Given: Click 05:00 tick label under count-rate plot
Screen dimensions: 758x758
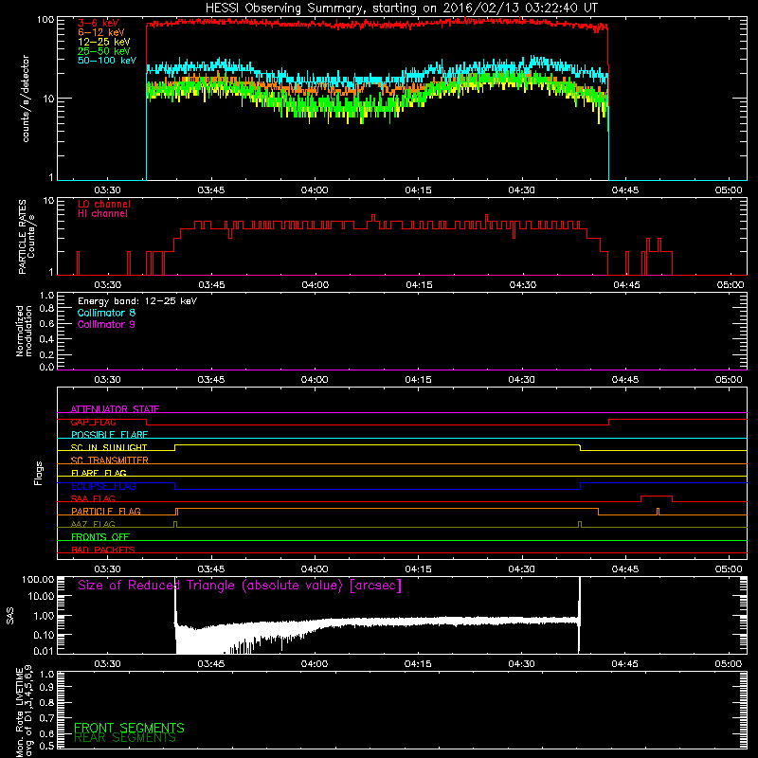Looking at the screenshot, I should tap(729, 190).
